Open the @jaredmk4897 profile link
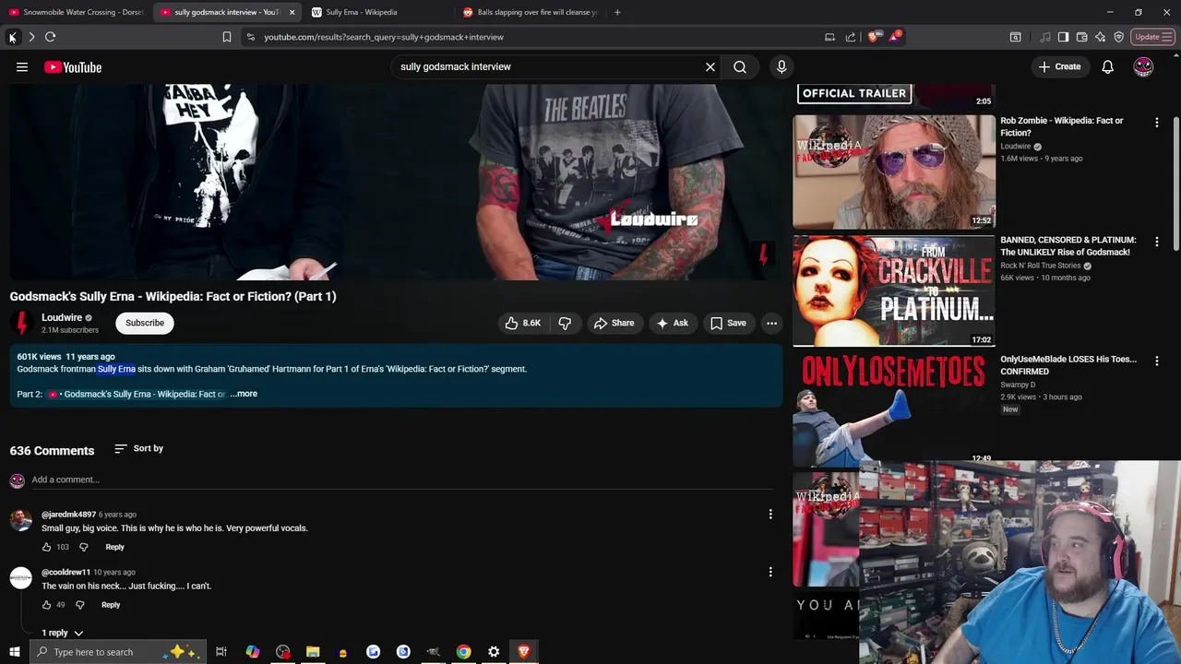The height and width of the screenshot is (664, 1181). coord(68,515)
